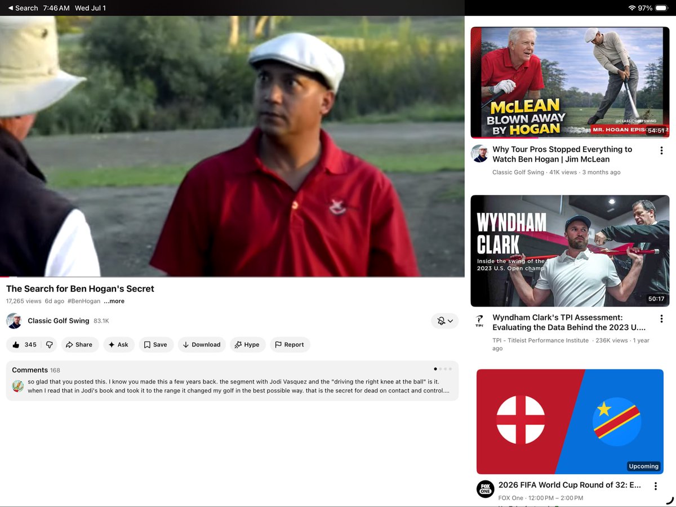676x507 pixels.
Task: Like the video with 345 likes
Action: pyautogui.click(x=24, y=345)
